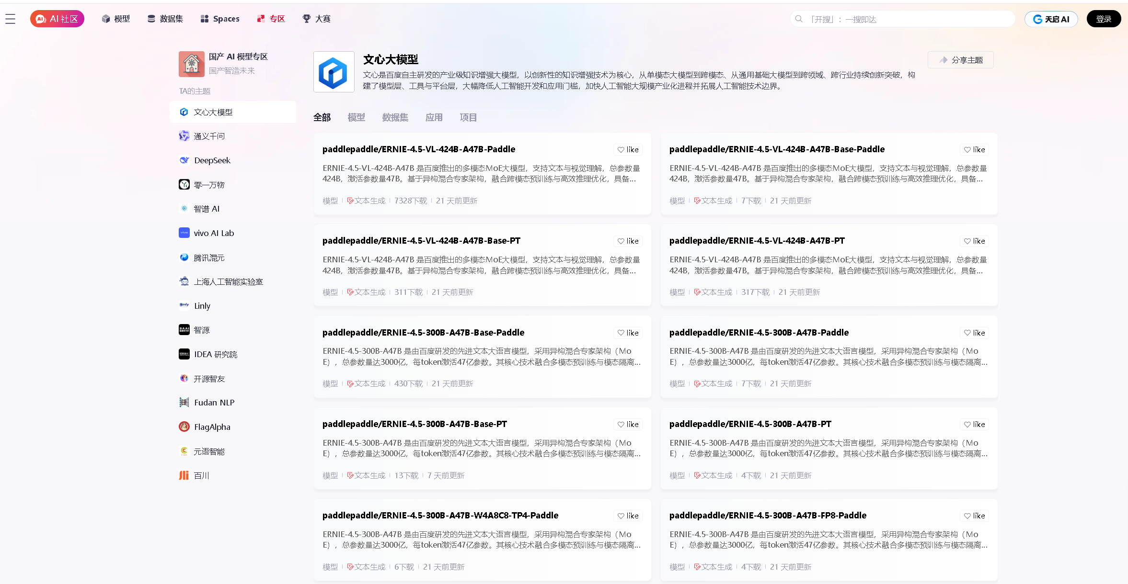
Task: Click the 文心大模型 logo thumbnail
Action: click(x=334, y=72)
